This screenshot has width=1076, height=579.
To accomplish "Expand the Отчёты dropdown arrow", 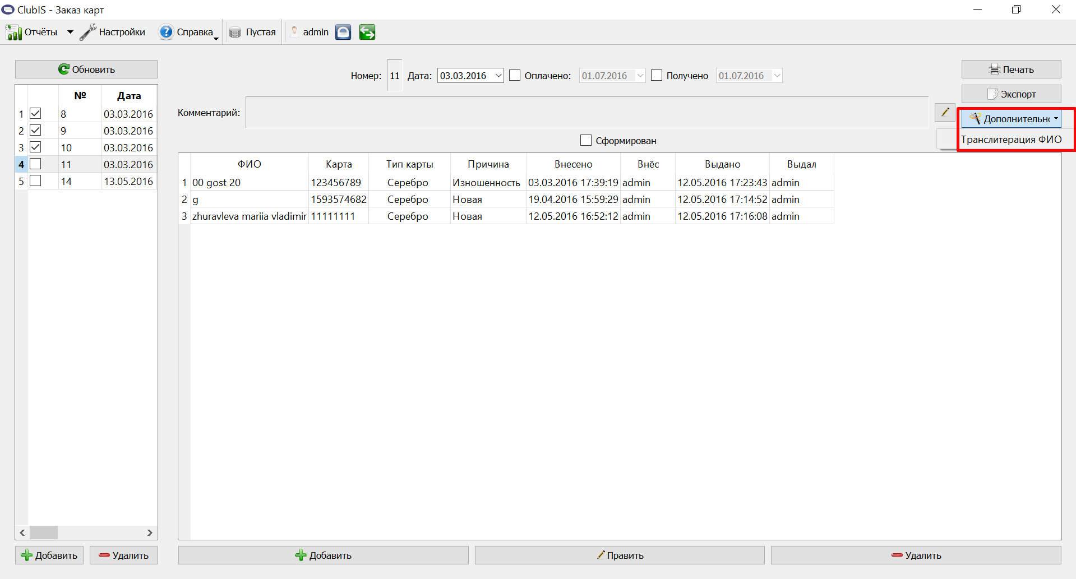I will (70, 33).
